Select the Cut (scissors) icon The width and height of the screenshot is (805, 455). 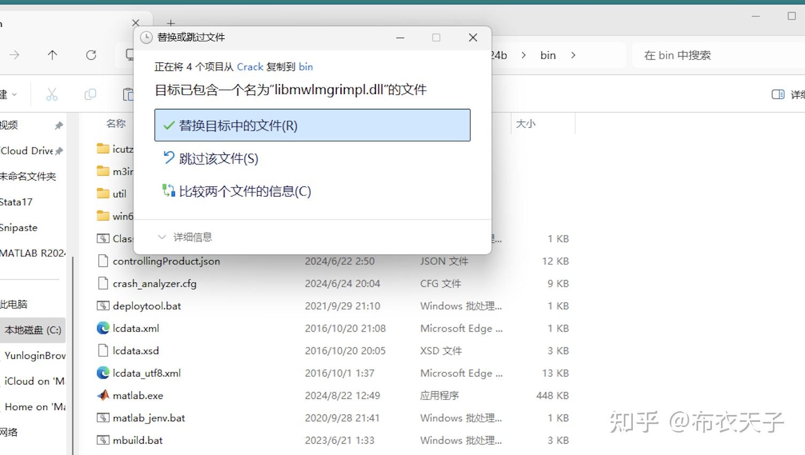click(51, 94)
